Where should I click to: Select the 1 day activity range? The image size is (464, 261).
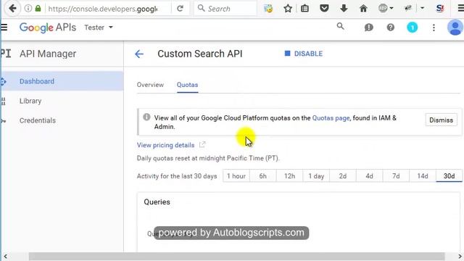coord(316,176)
